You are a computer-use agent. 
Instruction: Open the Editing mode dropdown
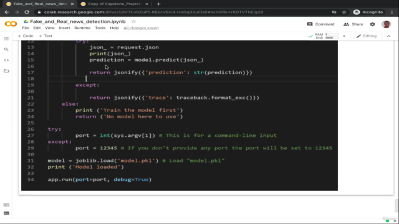[x=367, y=36]
